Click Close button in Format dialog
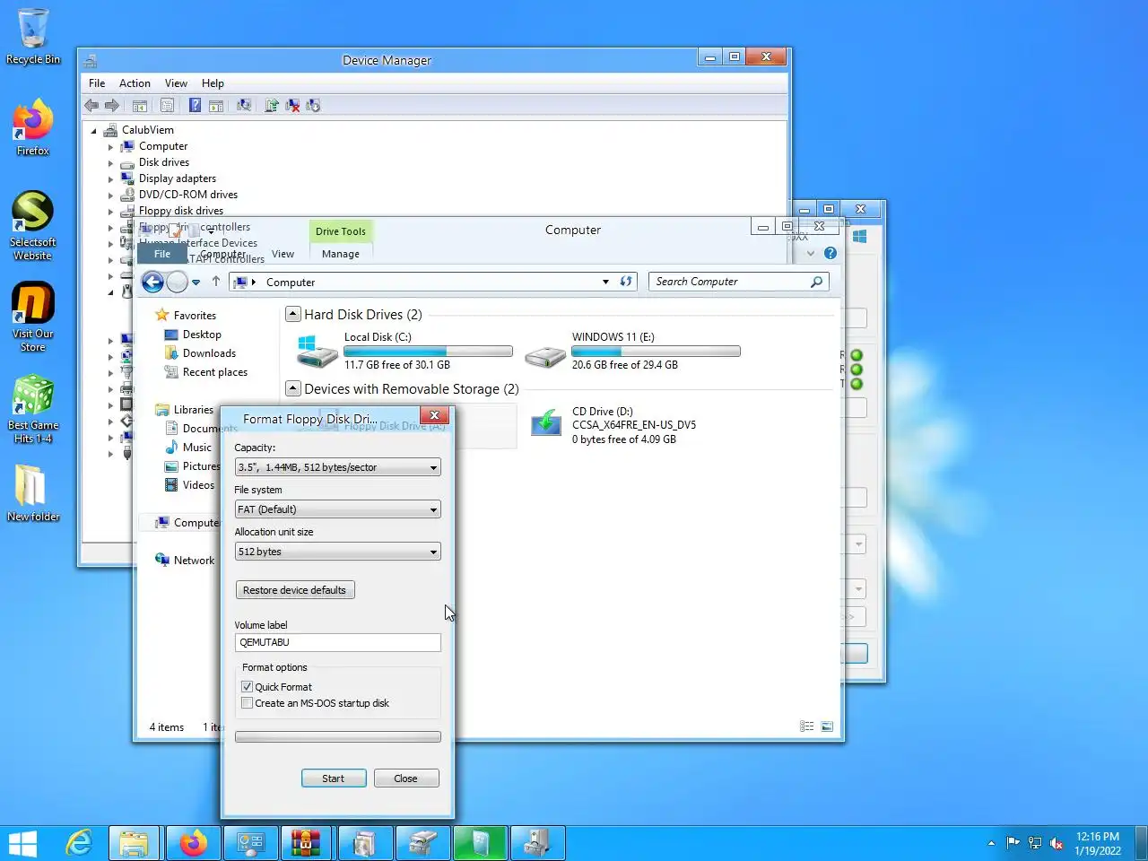The image size is (1148, 861). 406,778
